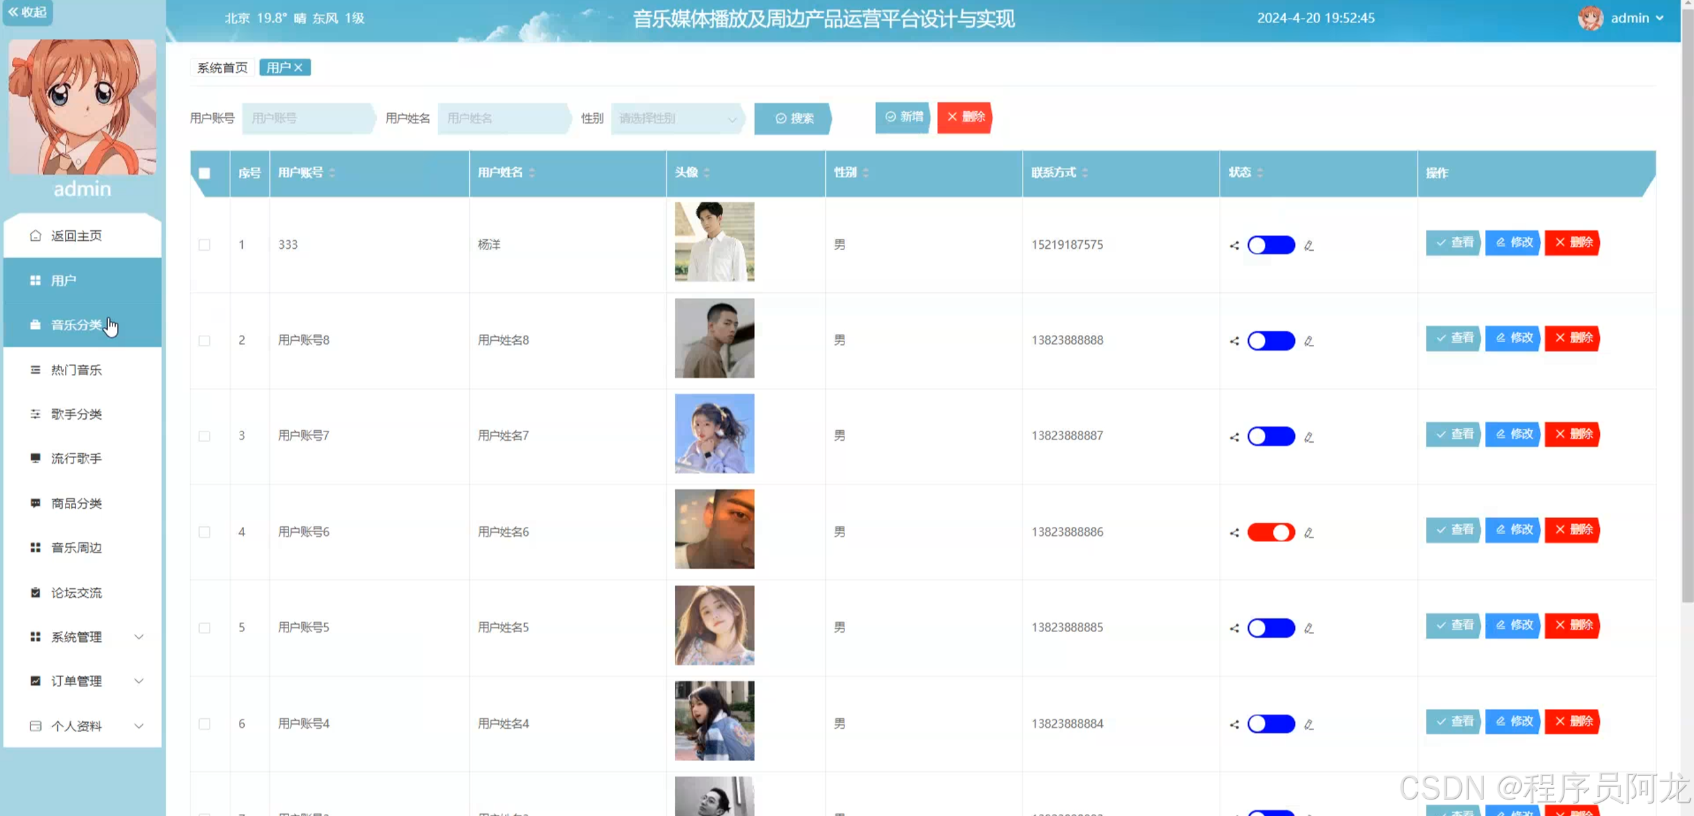Click the home icon next to 返回主页
The width and height of the screenshot is (1694, 816).
click(36, 236)
